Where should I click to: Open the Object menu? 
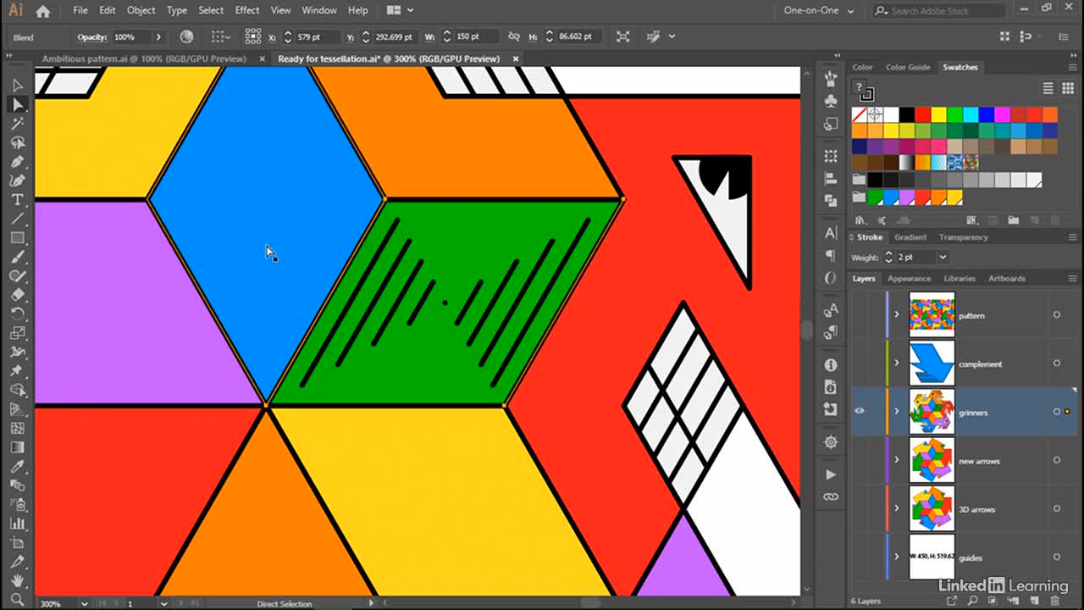pyautogui.click(x=141, y=10)
